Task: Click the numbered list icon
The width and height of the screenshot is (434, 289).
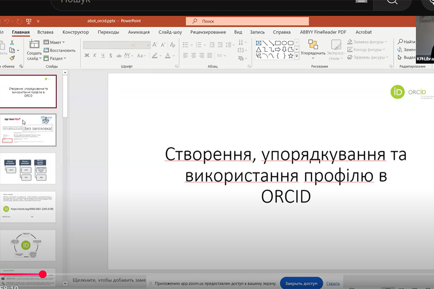Action: pyautogui.click(x=199, y=44)
